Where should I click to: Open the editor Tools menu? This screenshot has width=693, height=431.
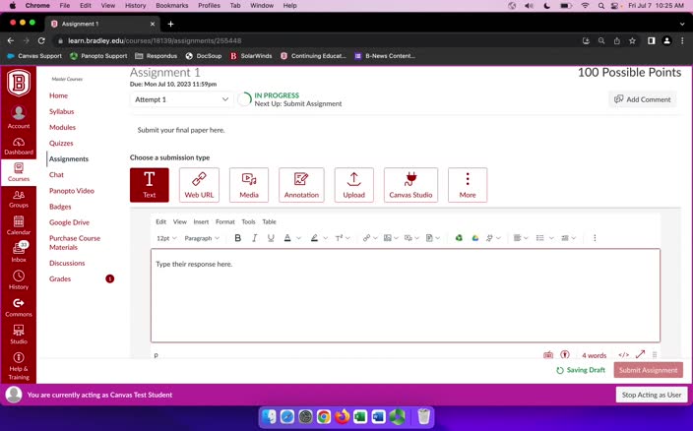[248, 221]
